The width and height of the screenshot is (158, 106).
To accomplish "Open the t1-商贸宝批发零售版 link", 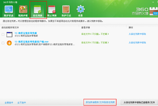I will pyautogui.click(x=26, y=33).
